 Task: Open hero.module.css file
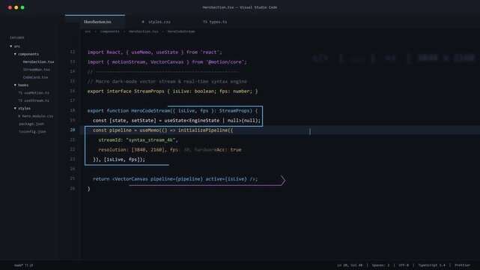coord(37,116)
